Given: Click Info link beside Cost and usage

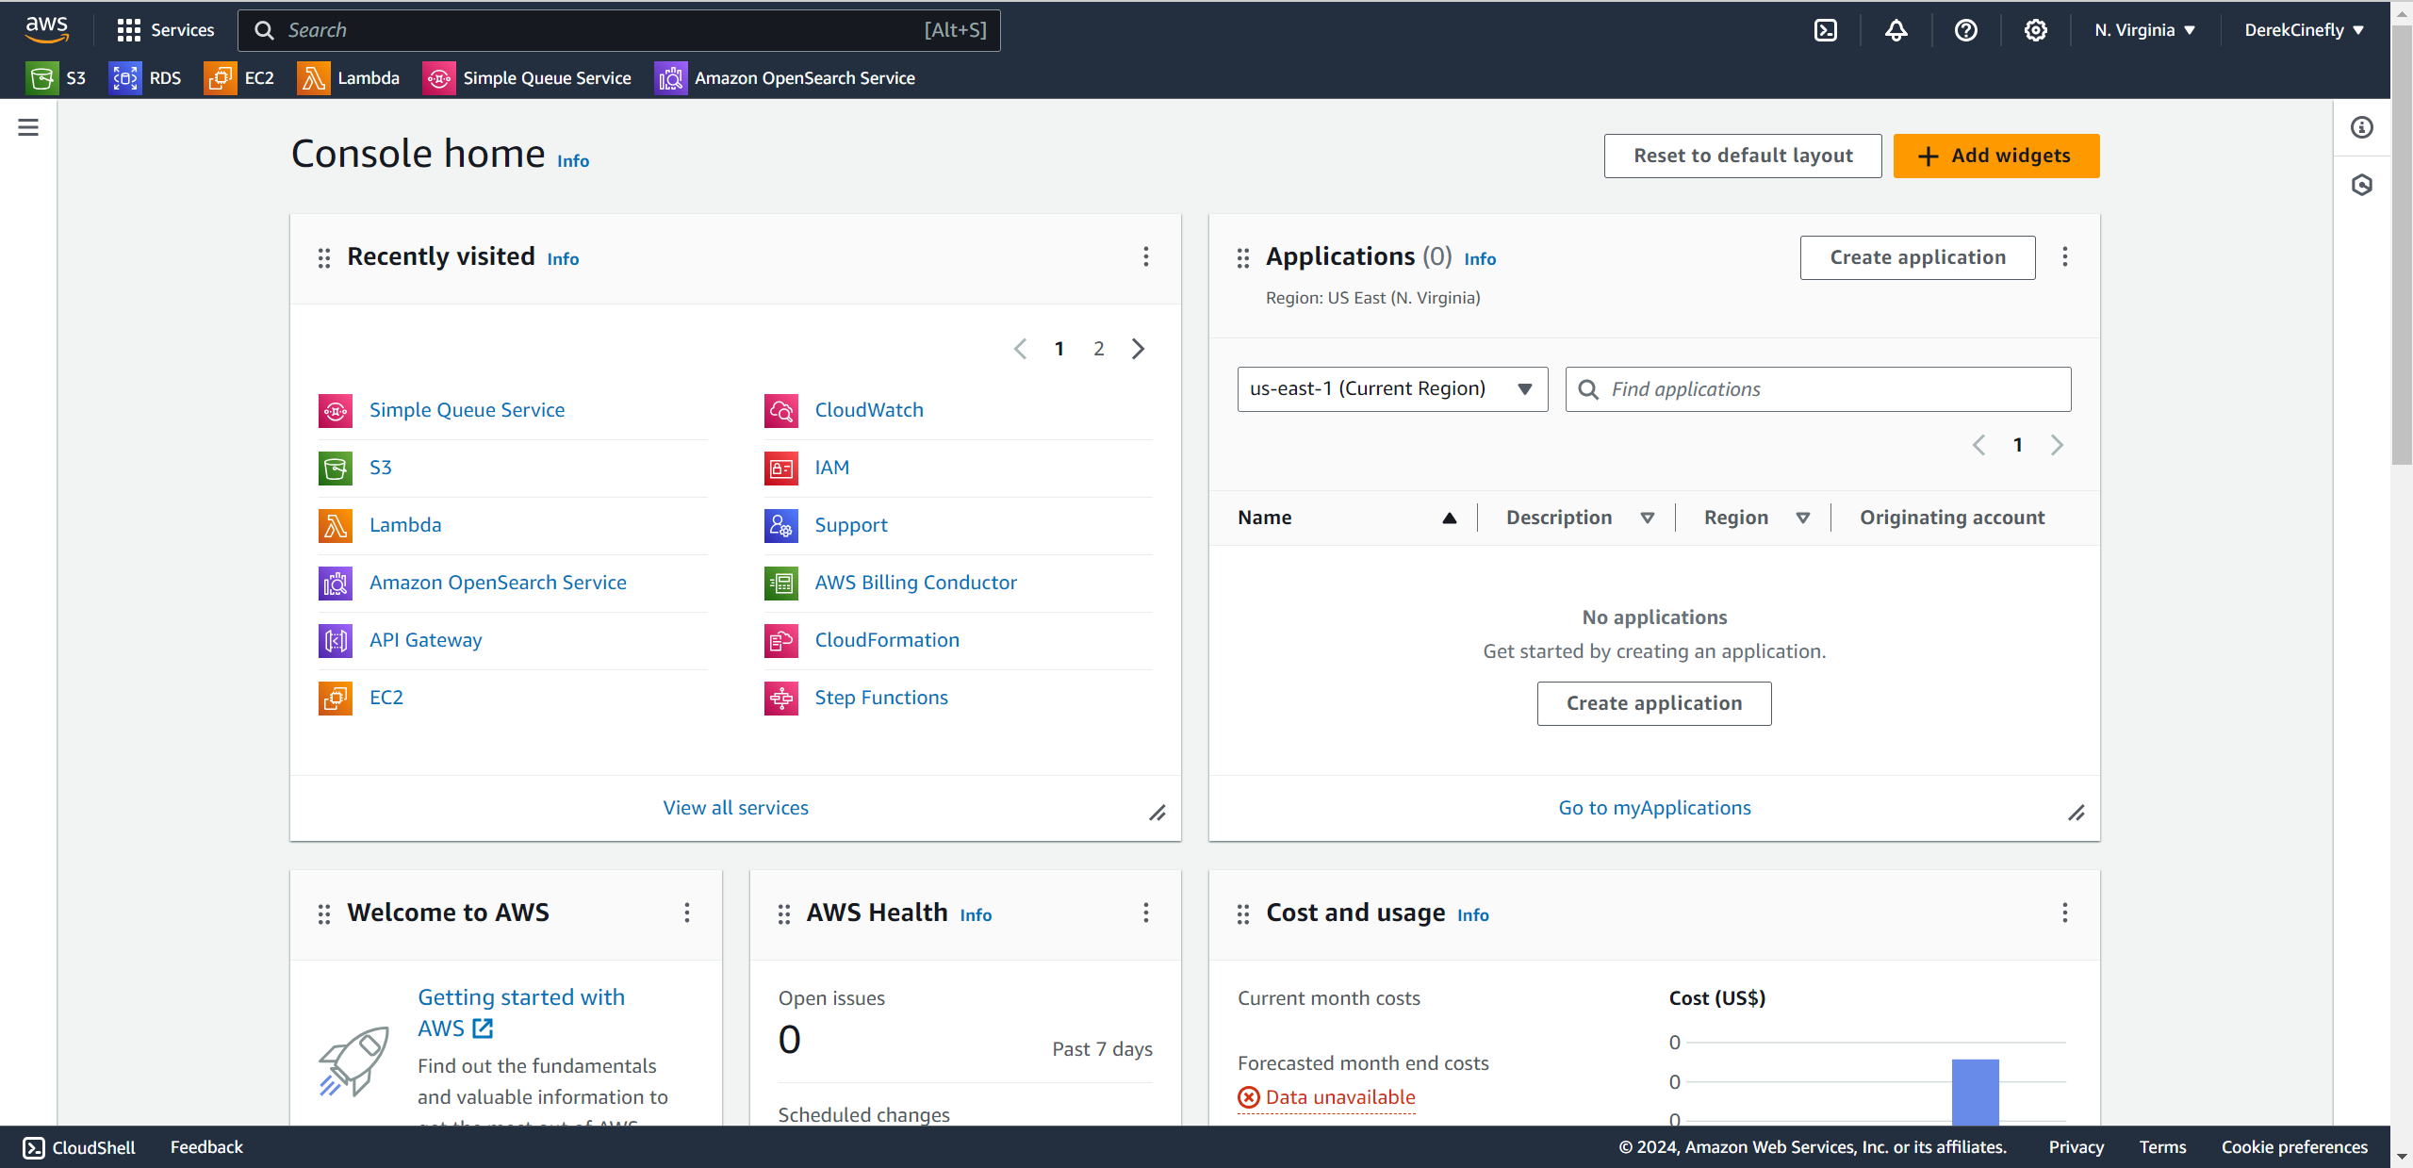Looking at the screenshot, I should (1473, 915).
